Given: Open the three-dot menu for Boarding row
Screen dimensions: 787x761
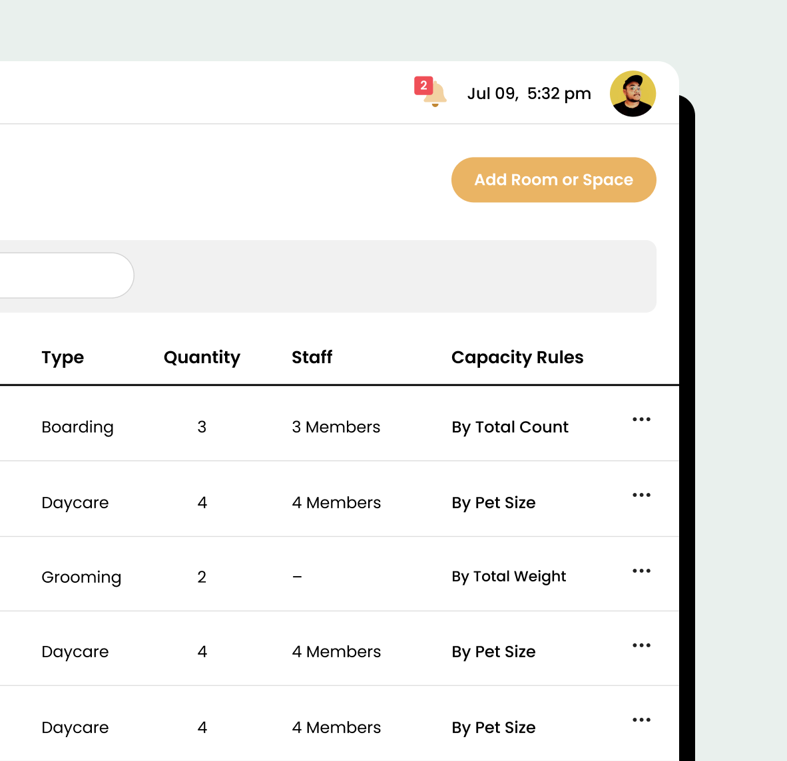Looking at the screenshot, I should pyautogui.click(x=641, y=419).
